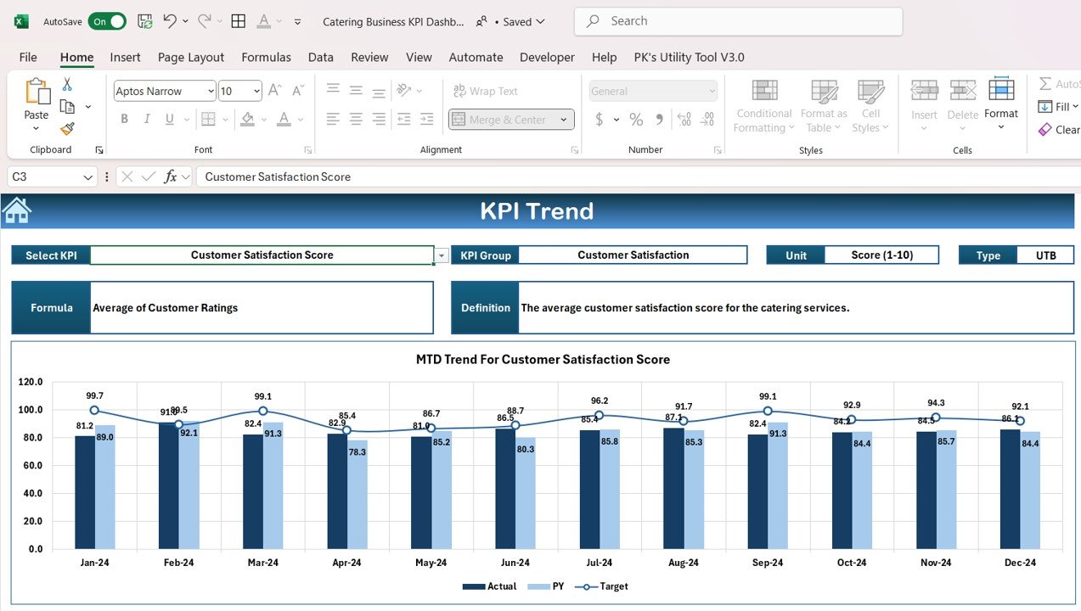
Task: Switch to the Page Layout tab
Action: coord(191,57)
